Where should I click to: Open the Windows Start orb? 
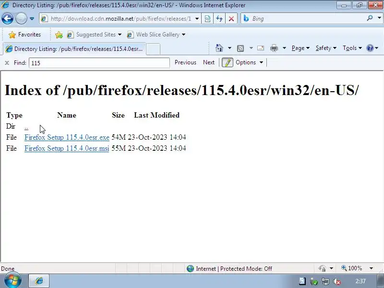[x=12, y=280]
